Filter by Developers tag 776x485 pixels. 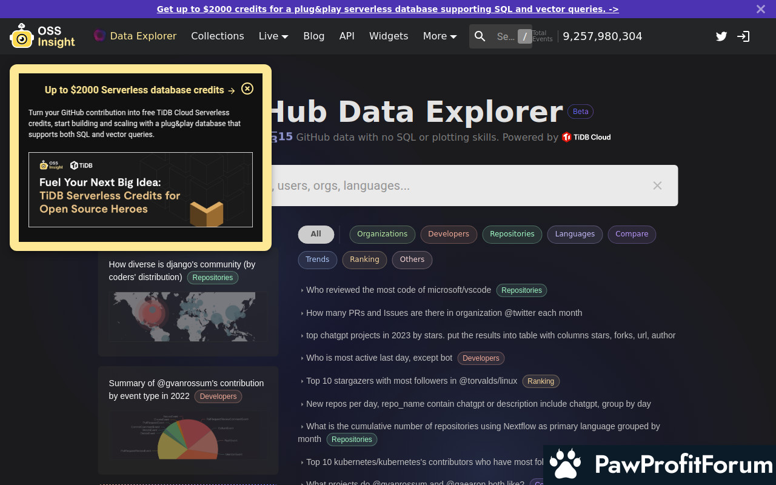449,234
